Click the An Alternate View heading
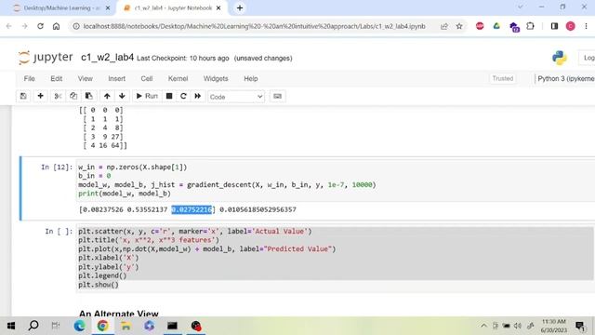595x335 pixels. coord(118,314)
